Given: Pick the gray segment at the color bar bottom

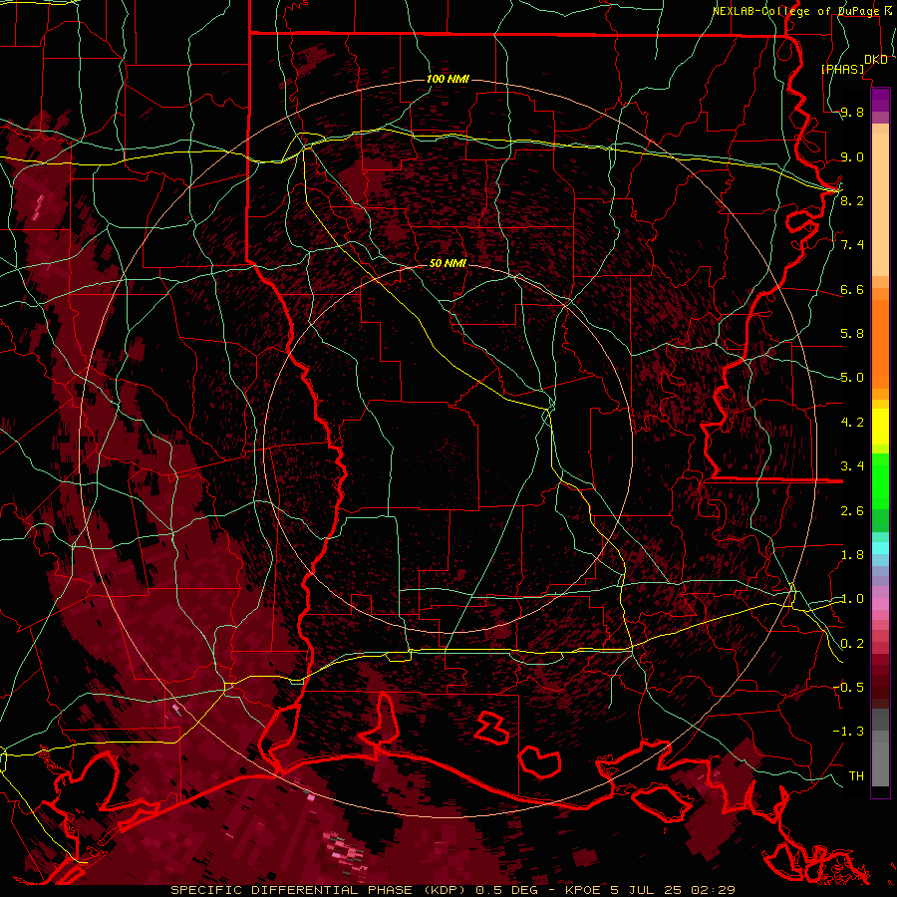Looking at the screenshot, I should click(x=880, y=756).
